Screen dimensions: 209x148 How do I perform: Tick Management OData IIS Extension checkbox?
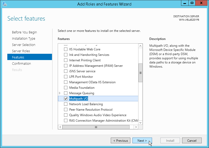pos(66,82)
